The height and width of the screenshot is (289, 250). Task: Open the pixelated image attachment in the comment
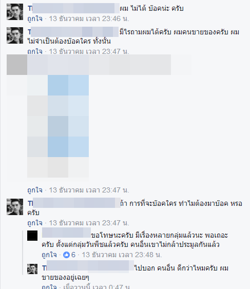58,126
